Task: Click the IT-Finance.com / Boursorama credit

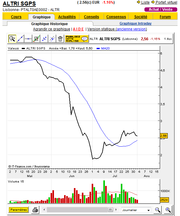Action: point(29,167)
